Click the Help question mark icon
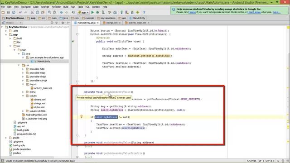The image size is (290, 163). (x=144, y=12)
